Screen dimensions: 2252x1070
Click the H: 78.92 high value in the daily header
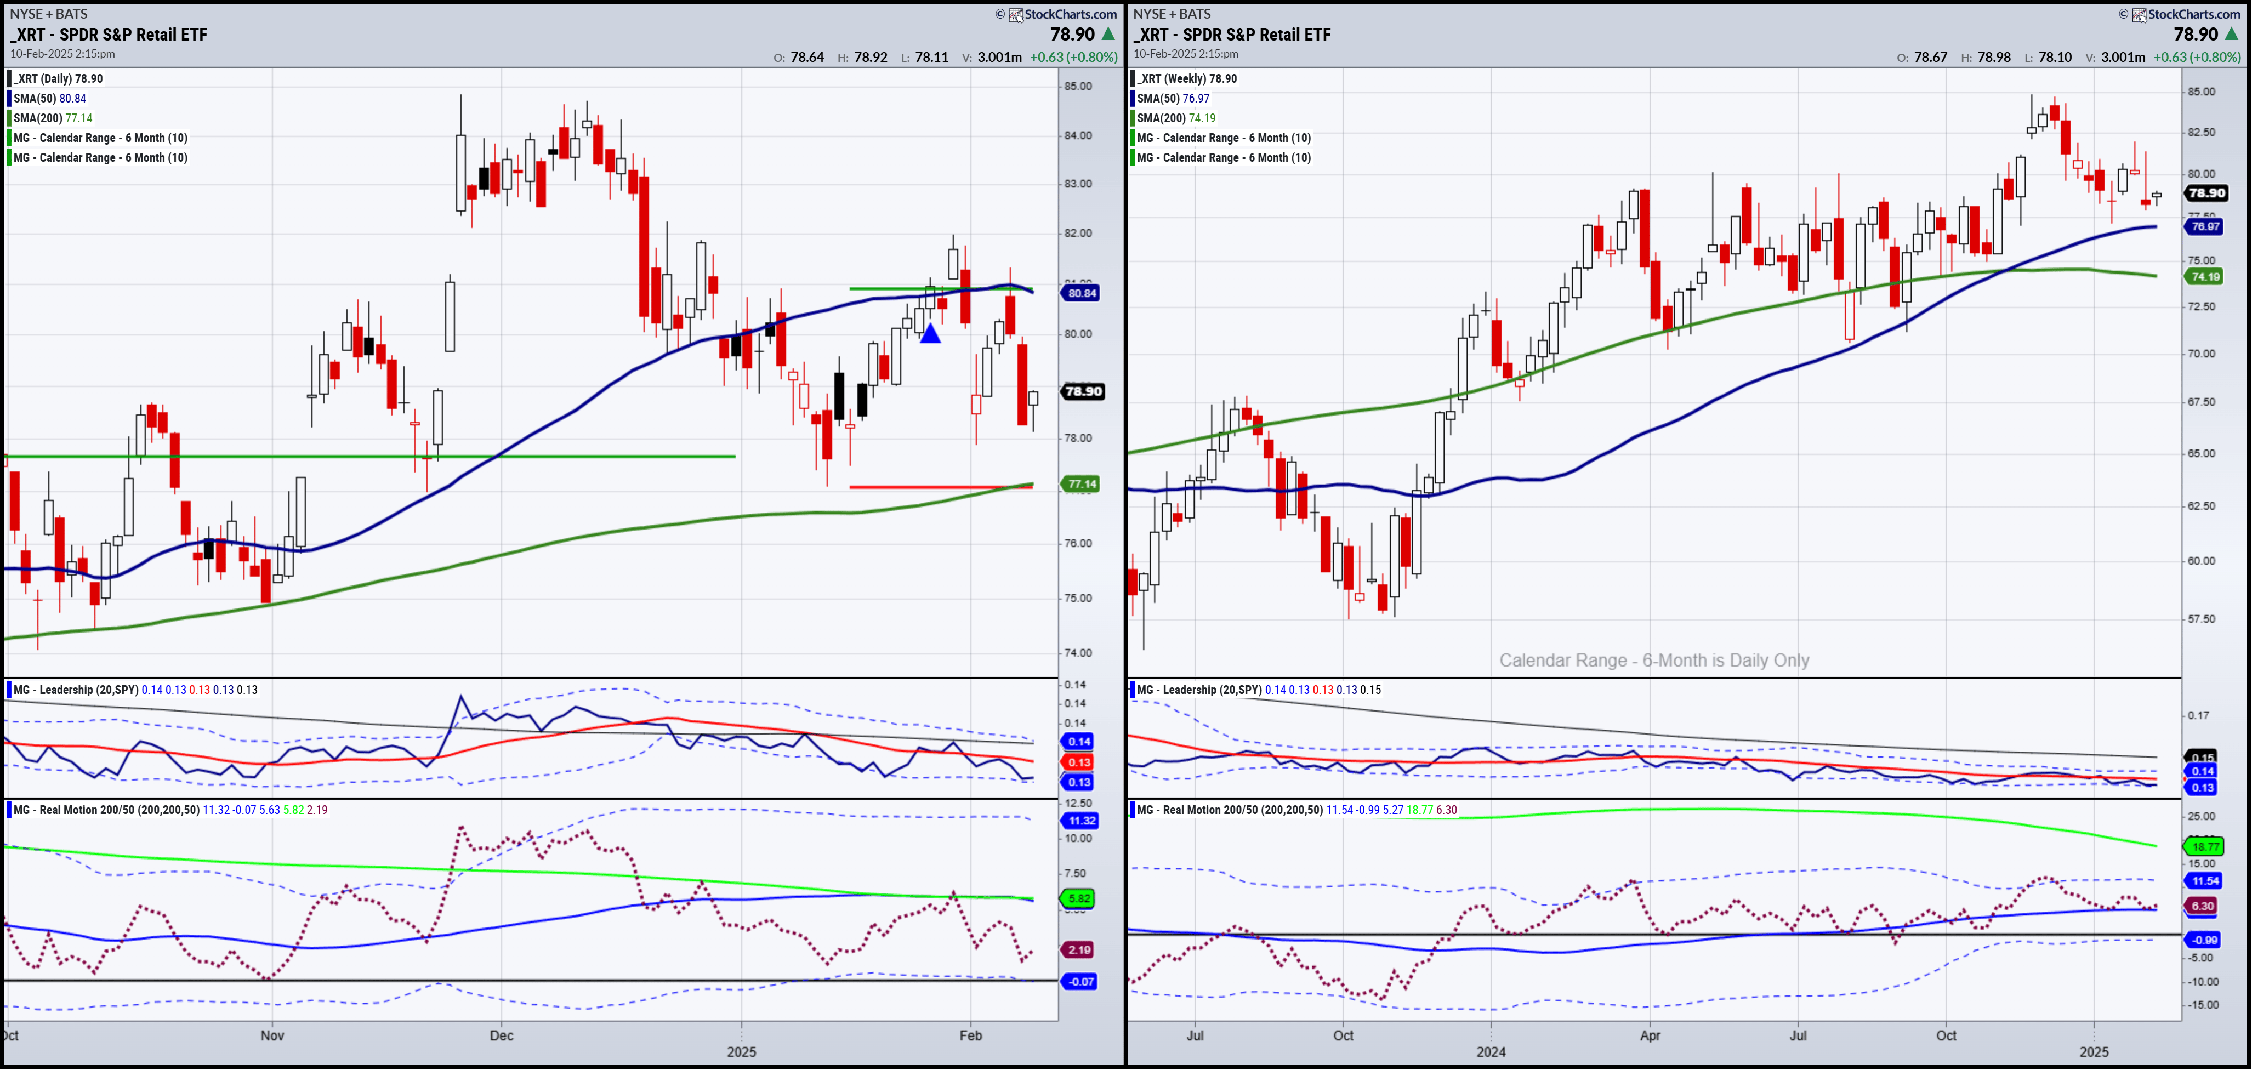click(x=863, y=58)
